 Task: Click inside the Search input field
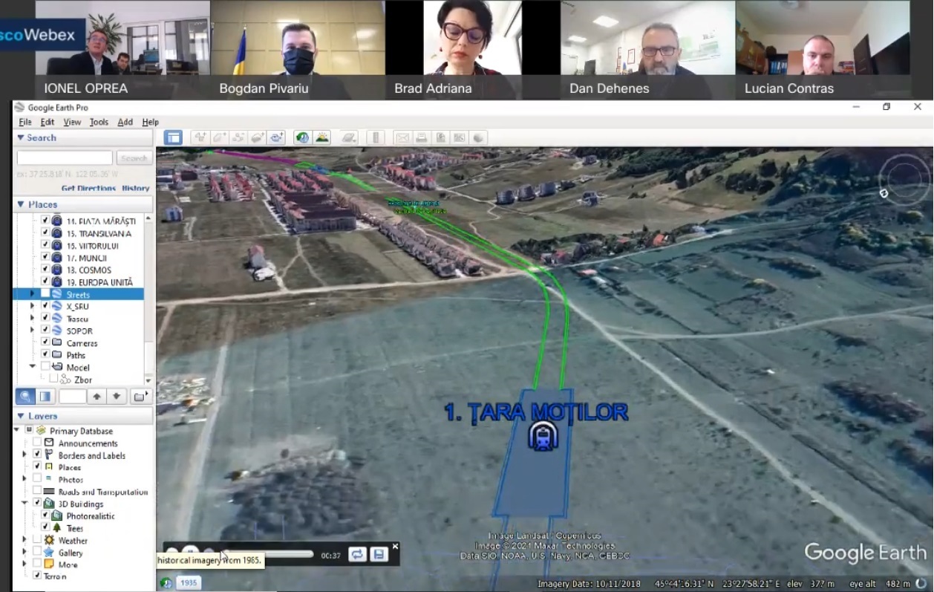click(x=65, y=158)
